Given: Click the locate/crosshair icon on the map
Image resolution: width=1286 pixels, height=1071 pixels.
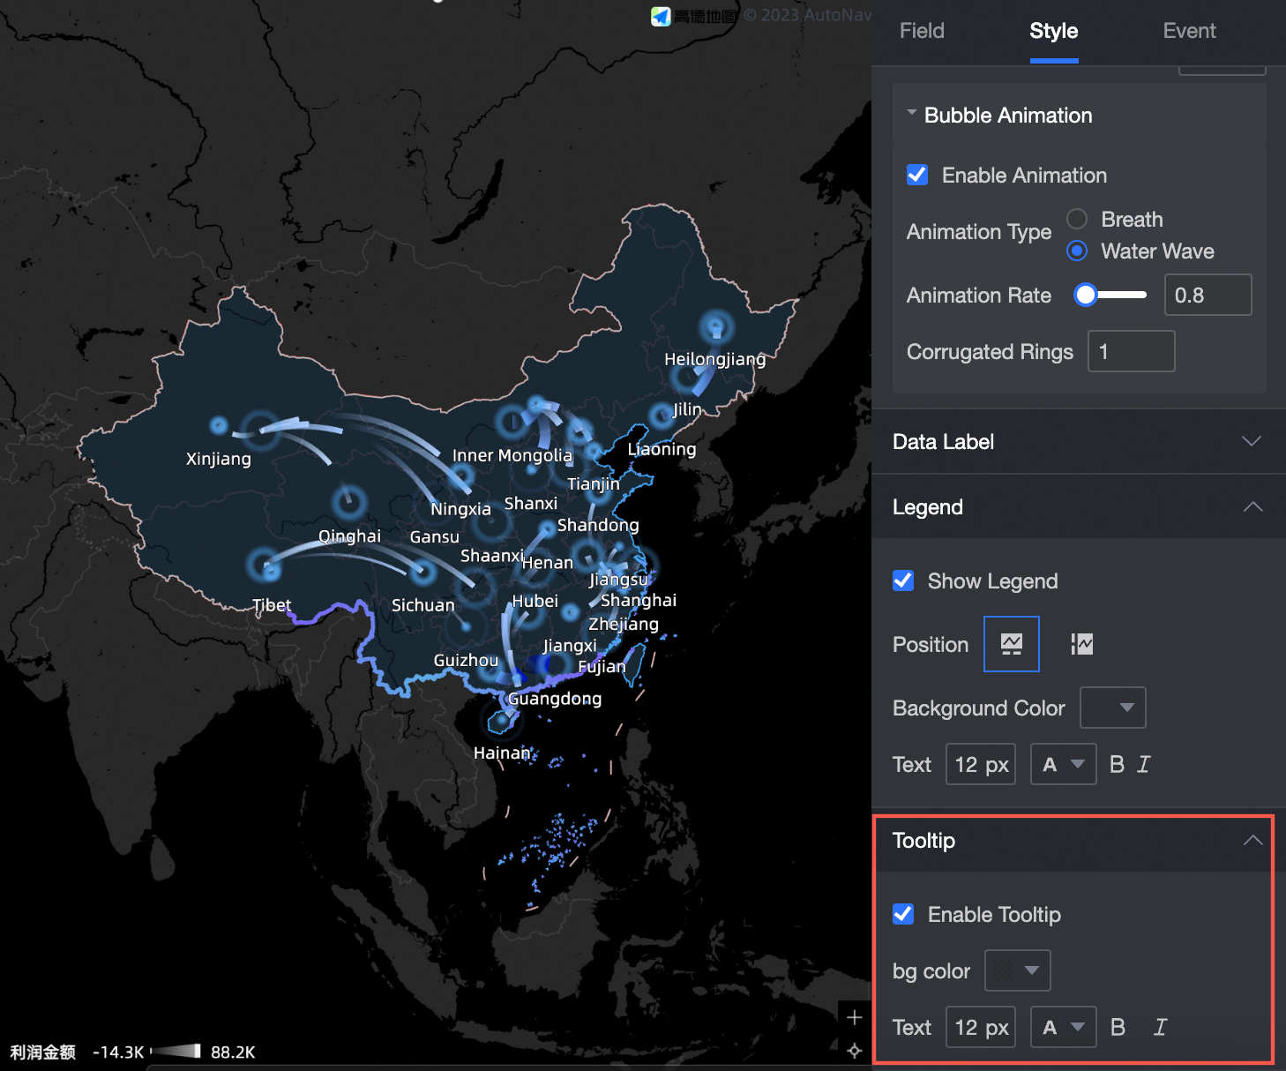Looking at the screenshot, I should [853, 1050].
